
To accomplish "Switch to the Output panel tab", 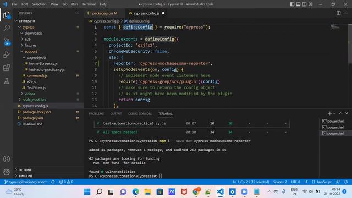I will tap(116, 114).
